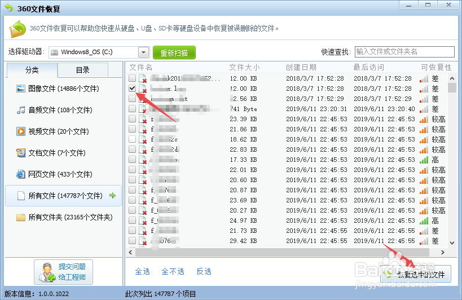Click the deleted file icon in 23.39 KB row

click(143, 119)
